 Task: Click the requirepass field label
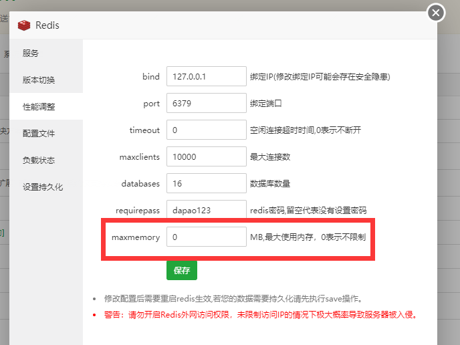click(x=138, y=211)
